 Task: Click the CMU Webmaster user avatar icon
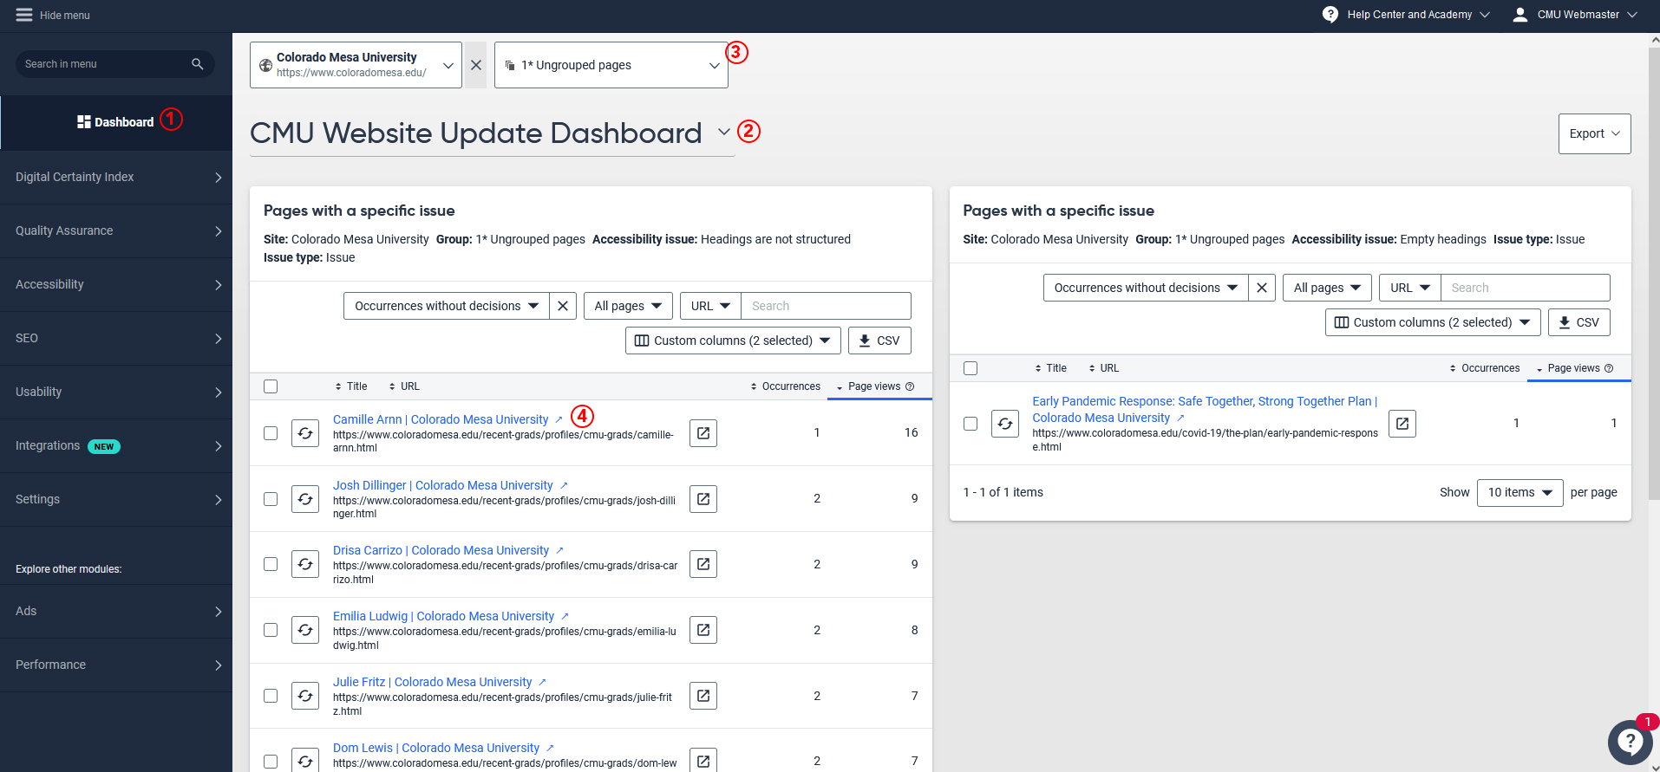point(1520,15)
